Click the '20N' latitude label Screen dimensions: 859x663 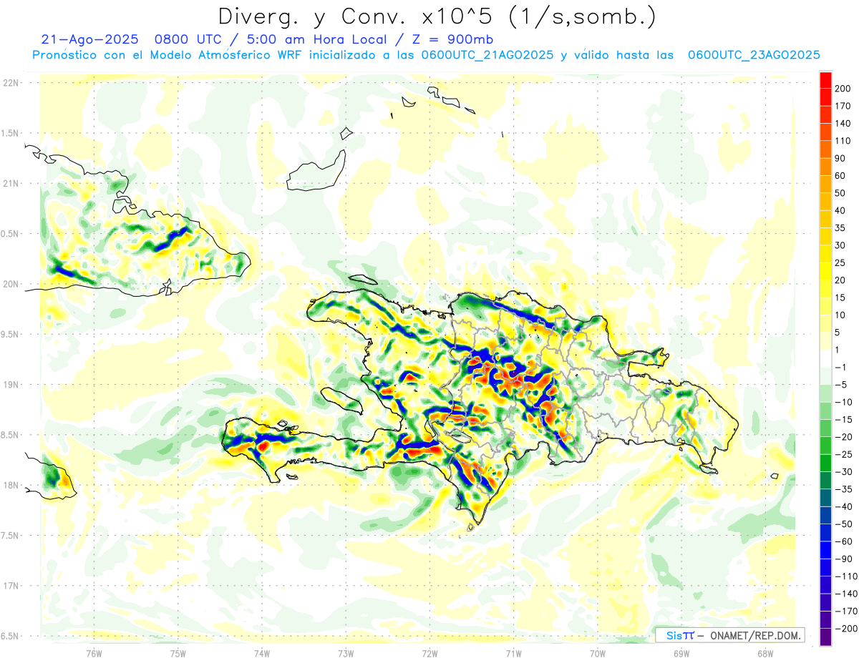coord(10,284)
